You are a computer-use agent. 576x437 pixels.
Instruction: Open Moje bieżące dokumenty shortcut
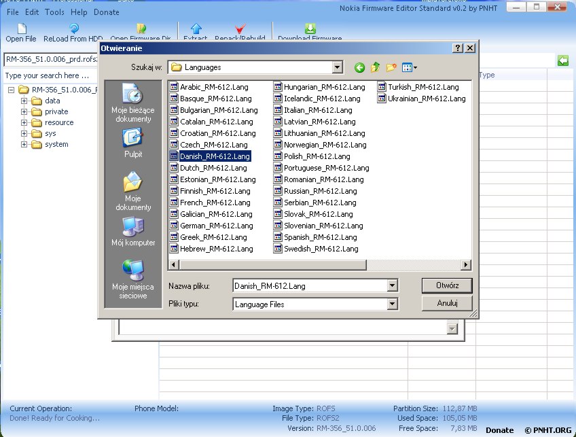133,103
